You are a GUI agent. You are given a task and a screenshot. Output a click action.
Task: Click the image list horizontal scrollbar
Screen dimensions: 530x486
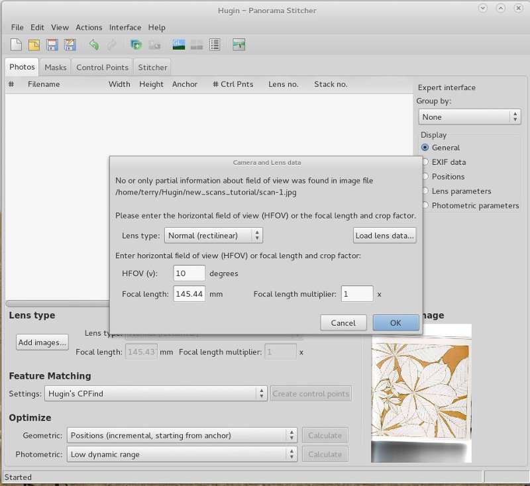pyautogui.click(x=58, y=304)
